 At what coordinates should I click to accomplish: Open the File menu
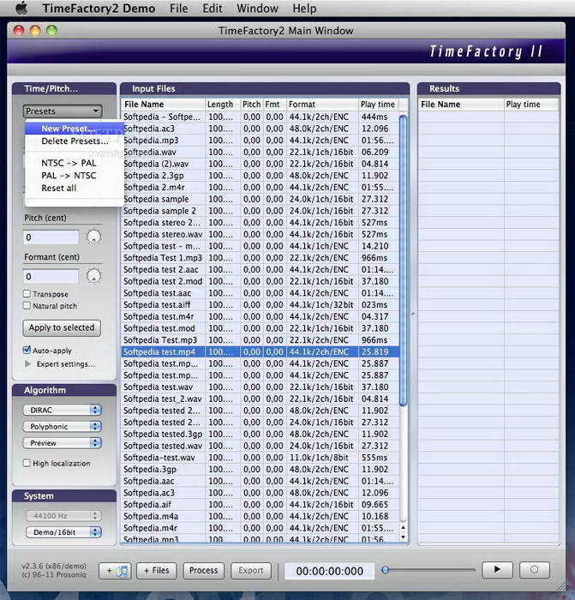(178, 8)
